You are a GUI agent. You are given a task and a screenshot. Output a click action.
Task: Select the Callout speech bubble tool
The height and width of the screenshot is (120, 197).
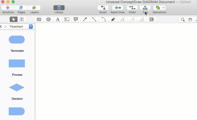tap(76, 20)
